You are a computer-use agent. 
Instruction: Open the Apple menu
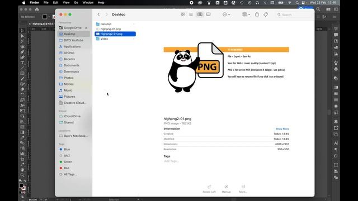[x=23, y=3]
